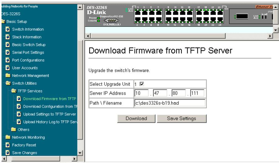Click port 10 on the switch panel
The width and height of the screenshot is (279, 163).
[x=168, y=20]
